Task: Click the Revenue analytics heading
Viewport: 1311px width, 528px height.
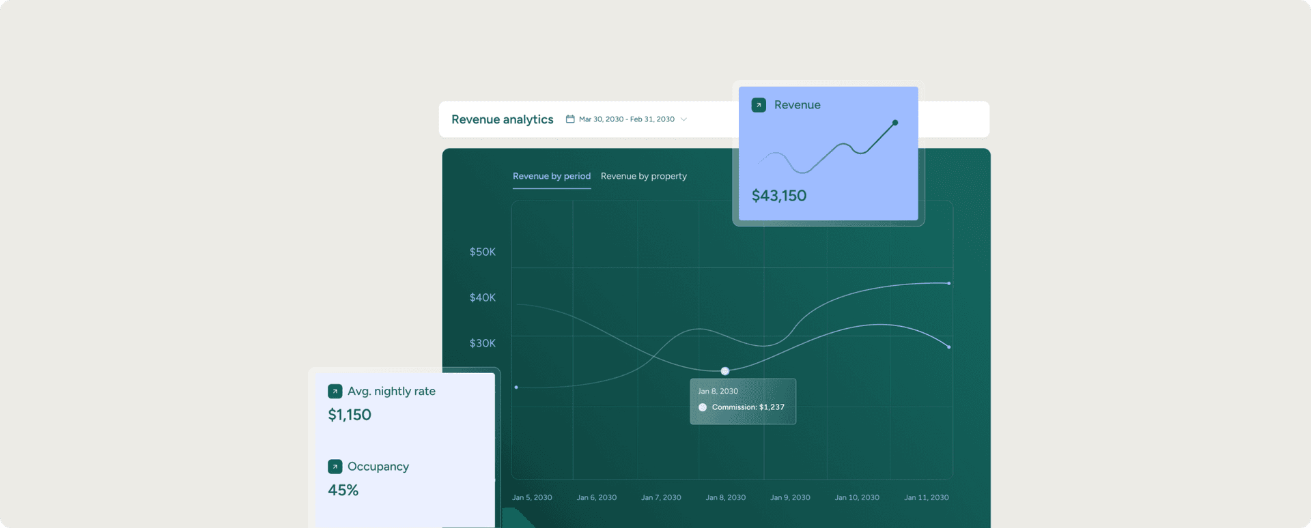Action: tap(502, 119)
